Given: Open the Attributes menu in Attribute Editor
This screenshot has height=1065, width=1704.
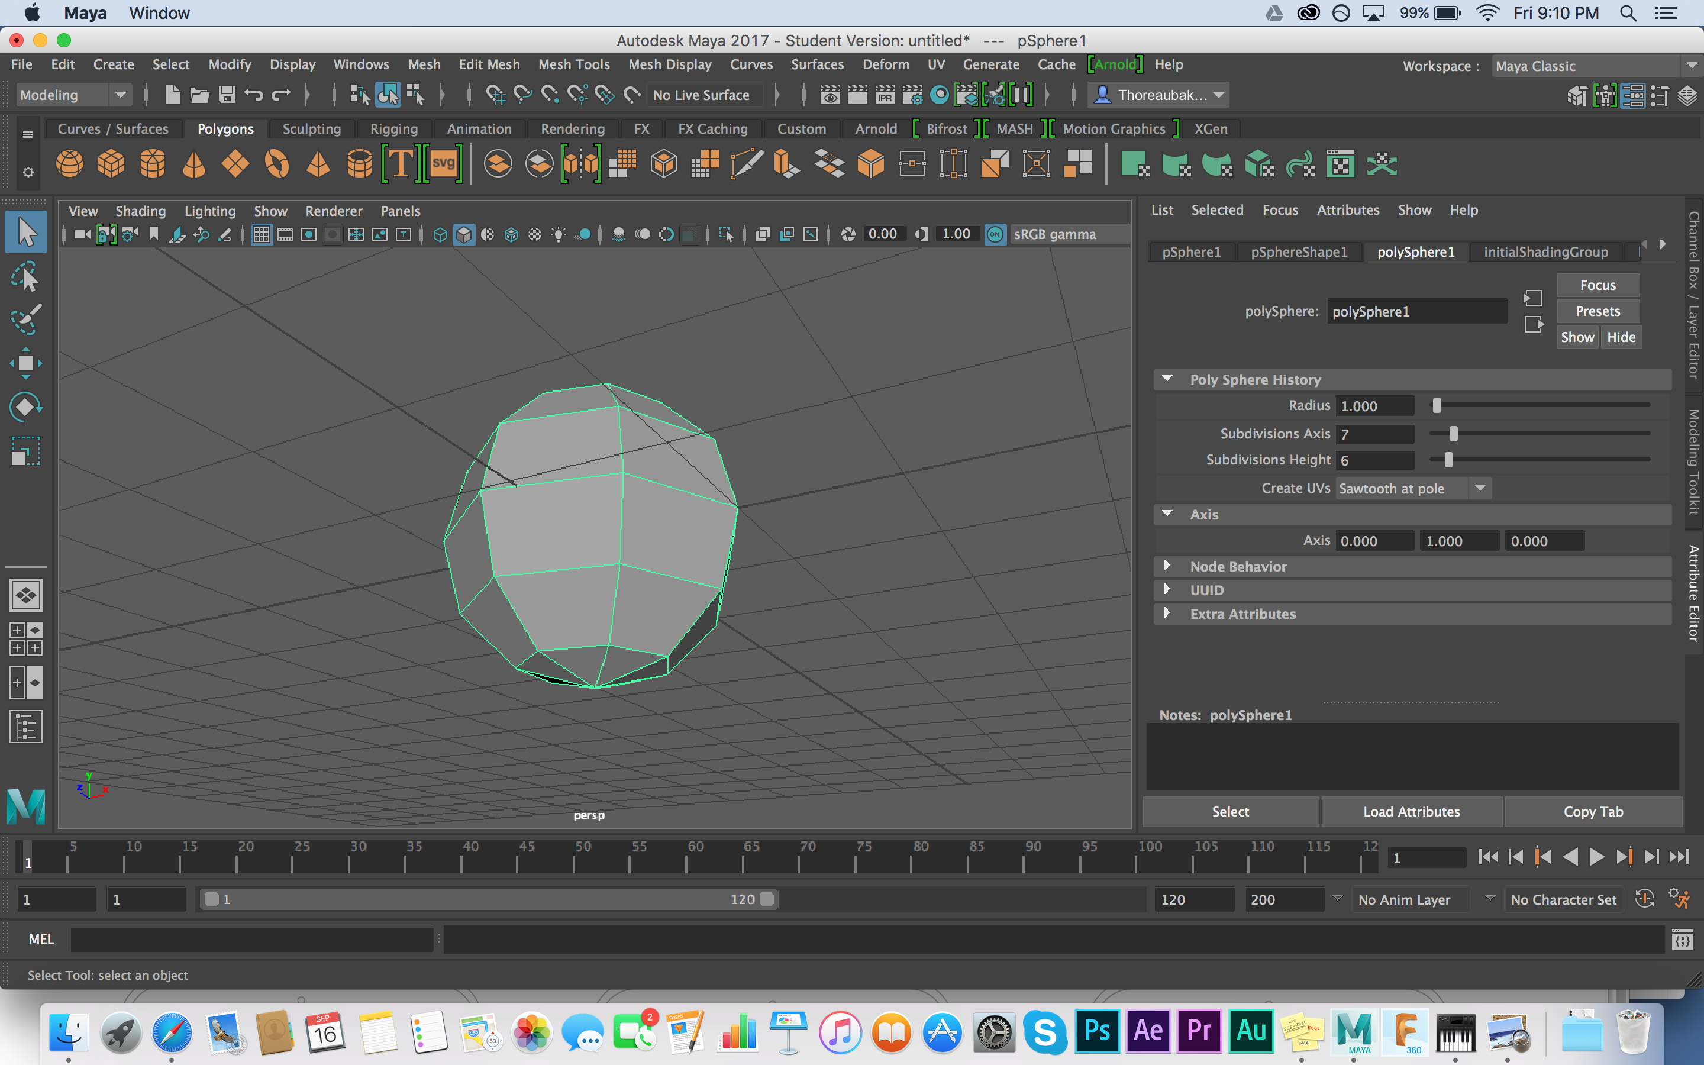Looking at the screenshot, I should coord(1348,210).
